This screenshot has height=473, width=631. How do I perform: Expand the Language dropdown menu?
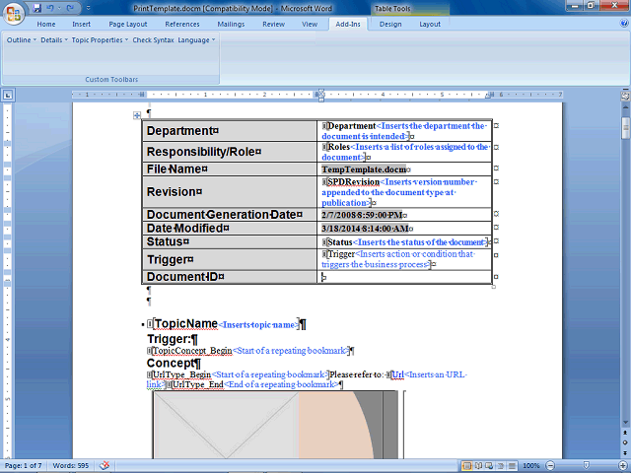click(x=196, y=39)
